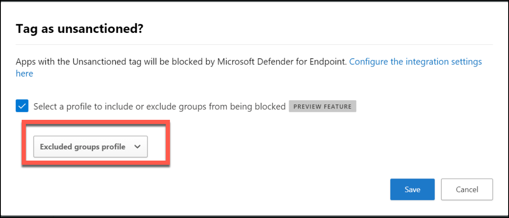Click the white checkmark icon in checkbox
Image resolution: width=509 pixels, height=218 pixels.
(x=22, y=106)
